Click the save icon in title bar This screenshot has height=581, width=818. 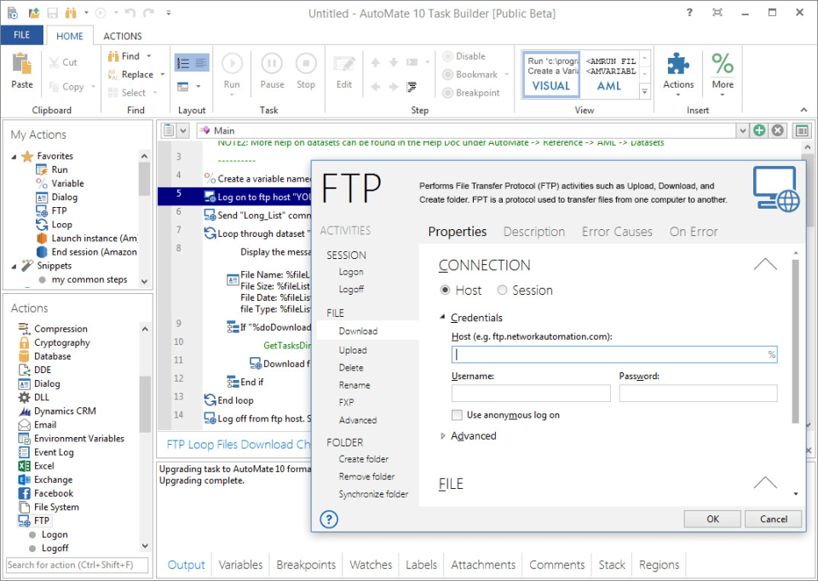coord(52,13)
